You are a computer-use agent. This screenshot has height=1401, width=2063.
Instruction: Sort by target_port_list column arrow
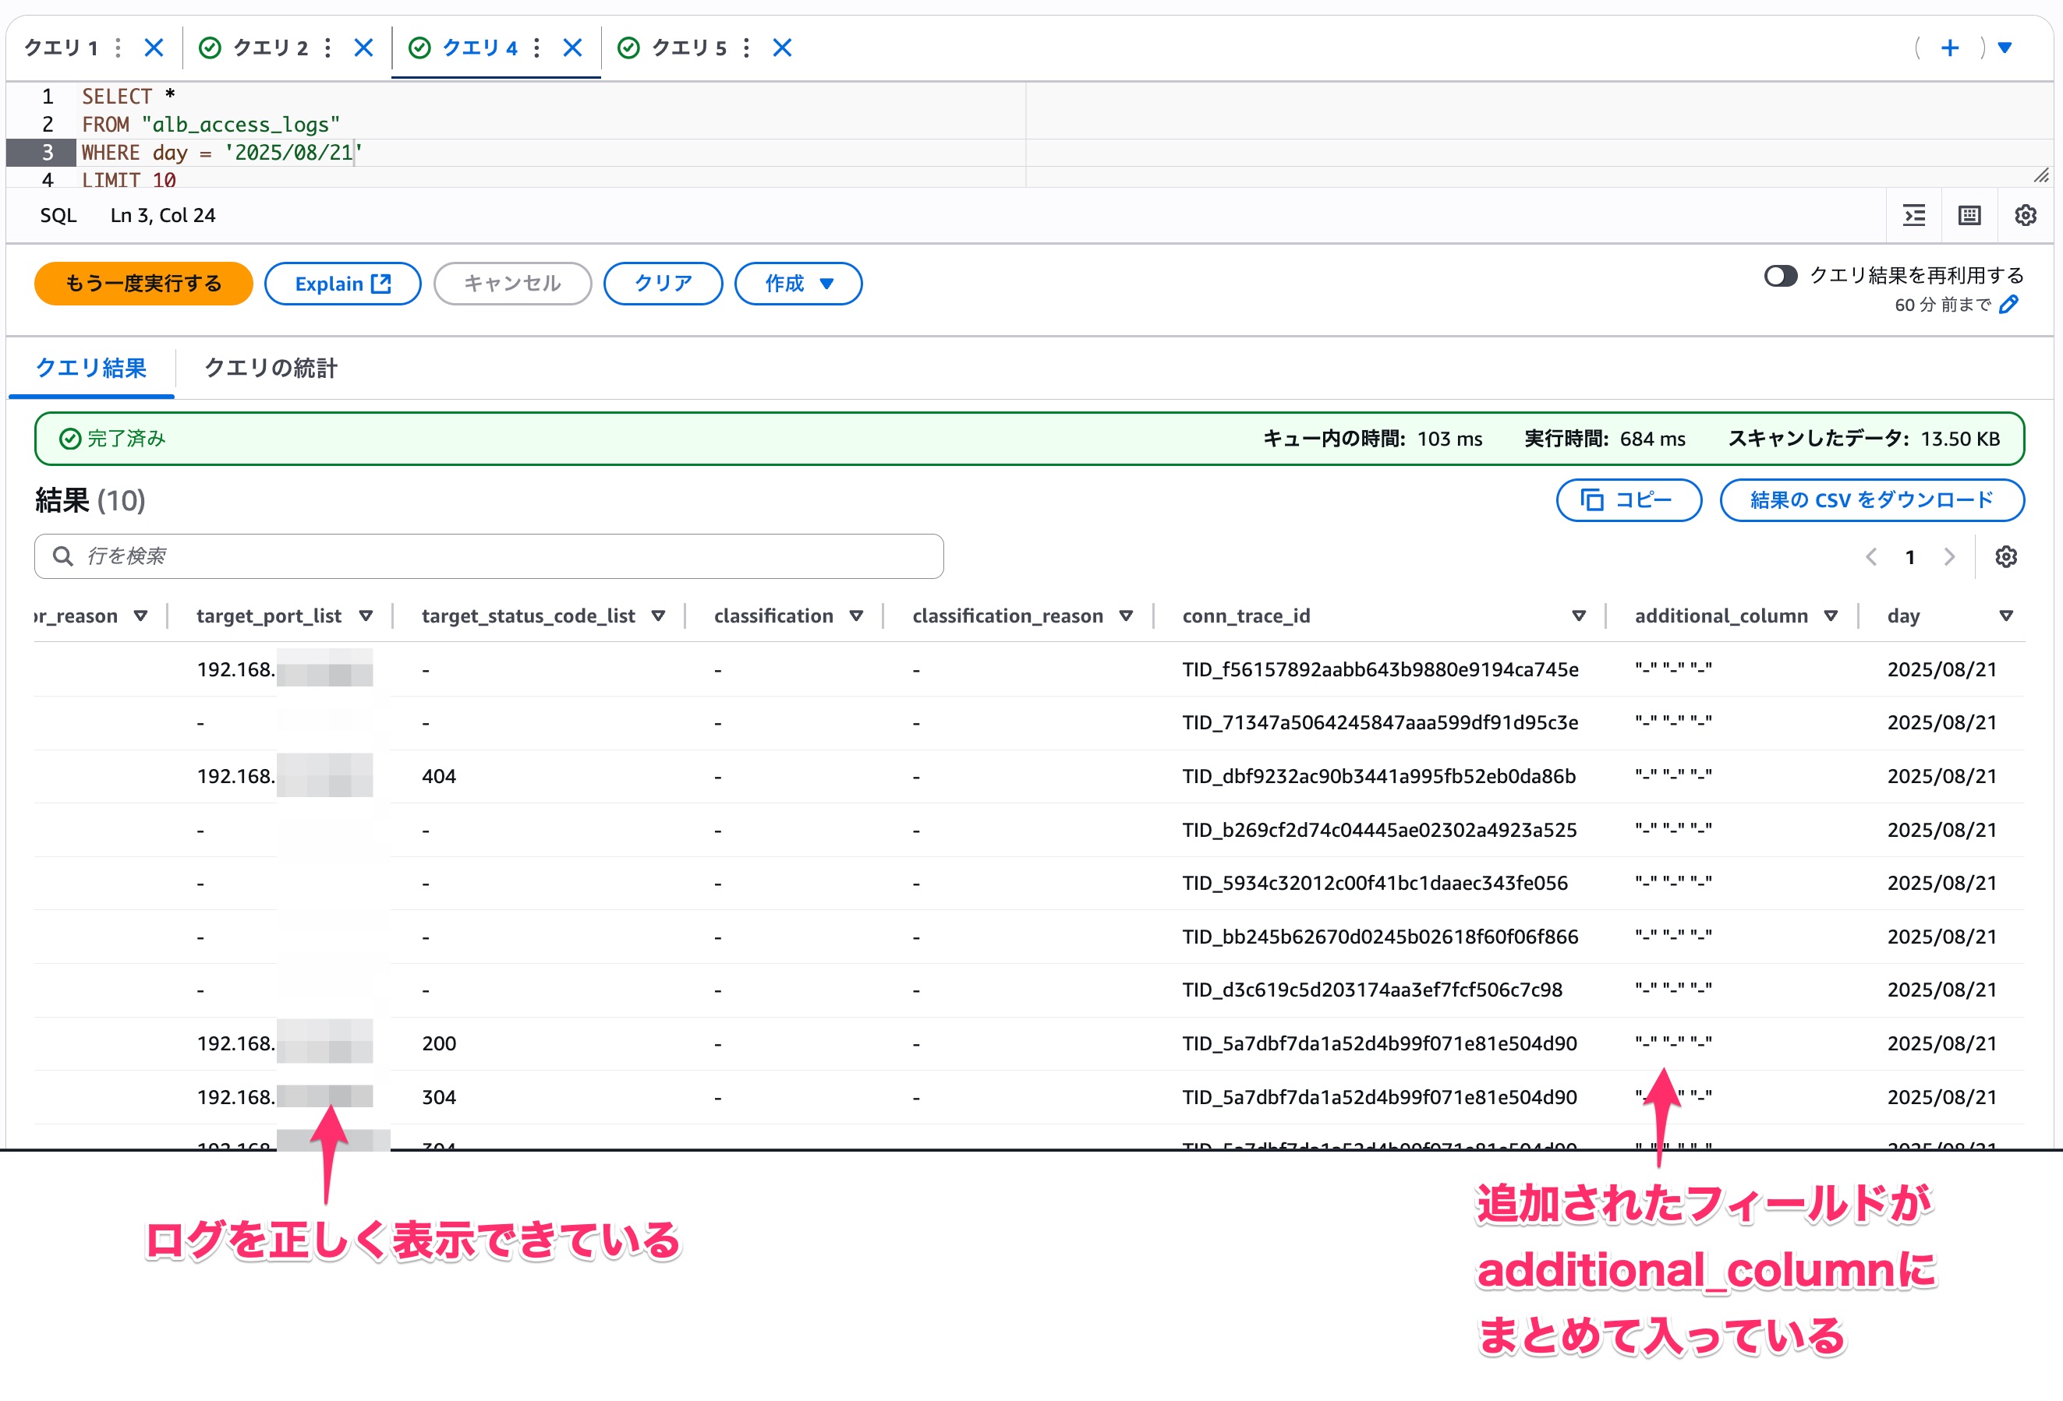(366, 616)
